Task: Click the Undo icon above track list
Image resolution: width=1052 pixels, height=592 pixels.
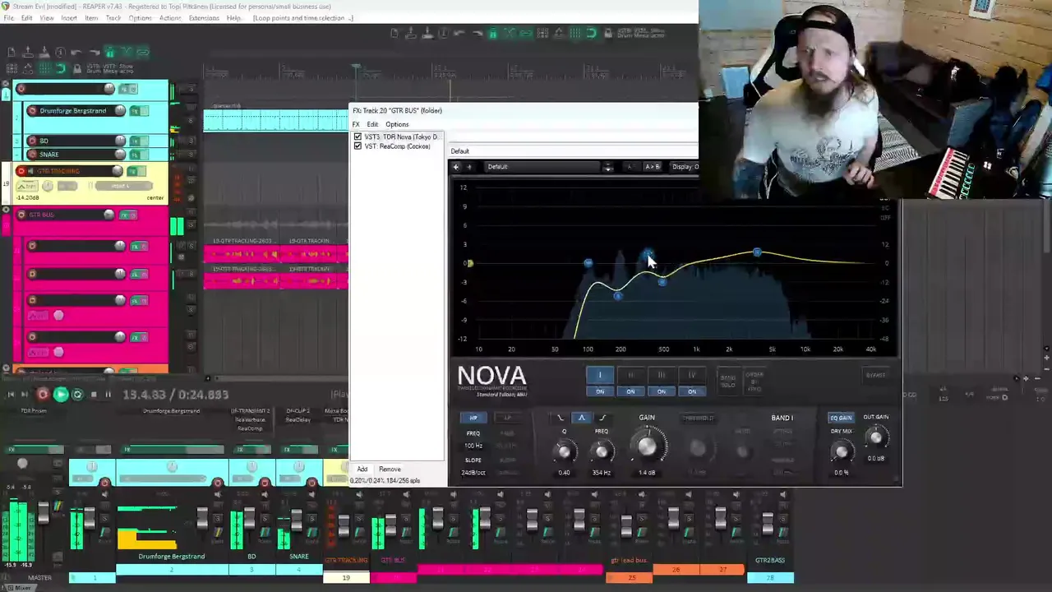Action: [x=77, y=53]
